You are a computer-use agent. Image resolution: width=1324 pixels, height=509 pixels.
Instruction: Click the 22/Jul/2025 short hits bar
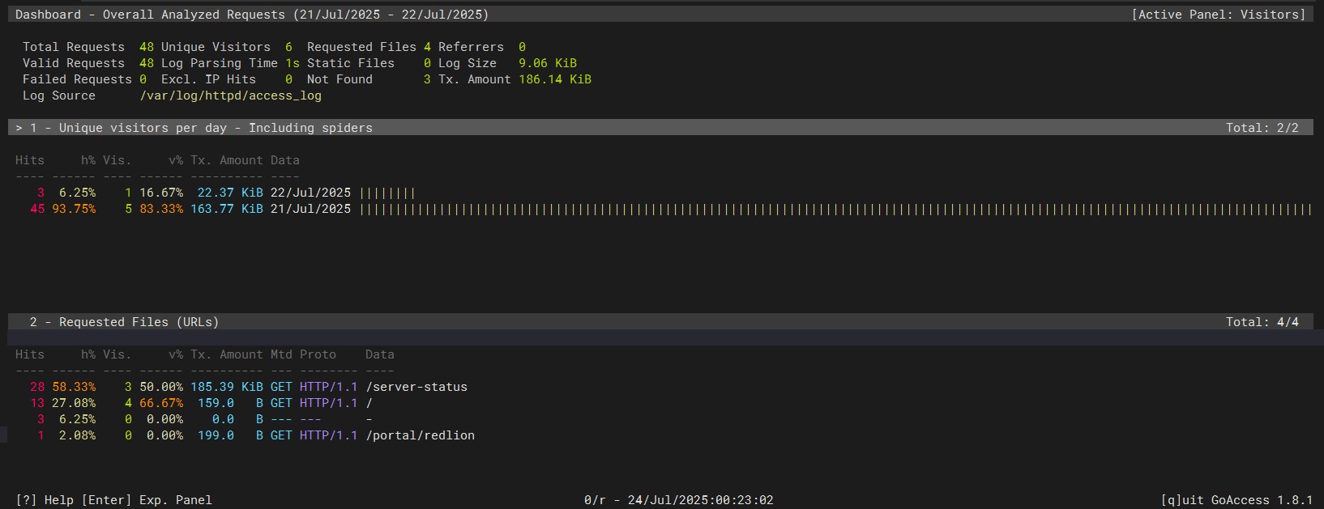coord(387,193)
